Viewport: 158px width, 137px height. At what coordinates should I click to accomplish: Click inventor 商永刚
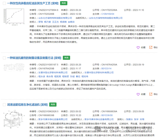coord(50,77)
